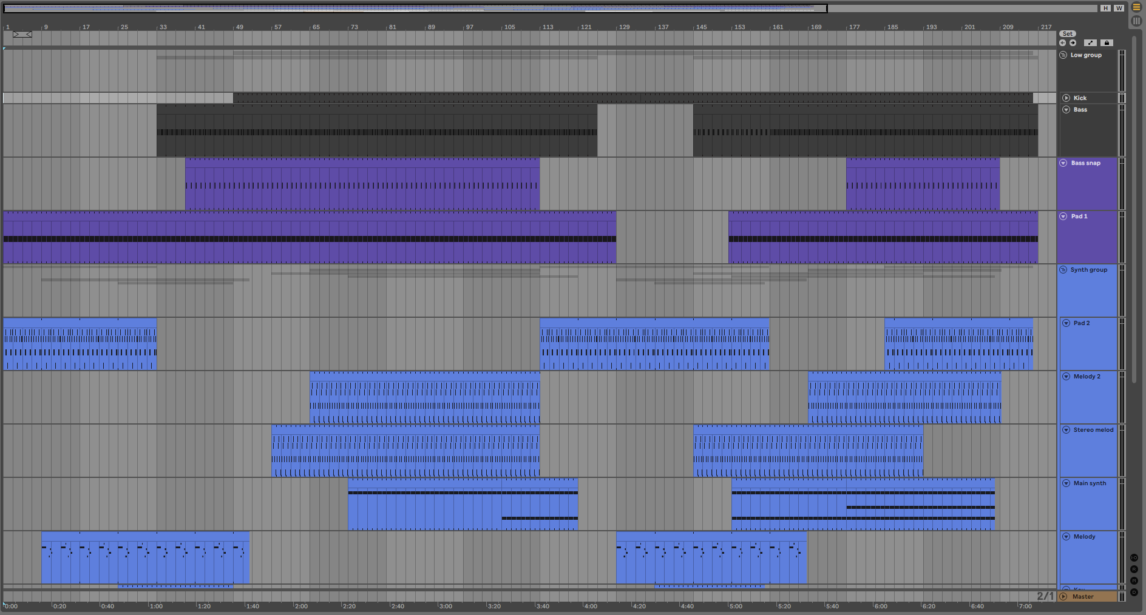This screenshot has width=1146, height=615.
Task: Jump to next locator arrow
Action: pyautogui.click(x=1073, y=43)
